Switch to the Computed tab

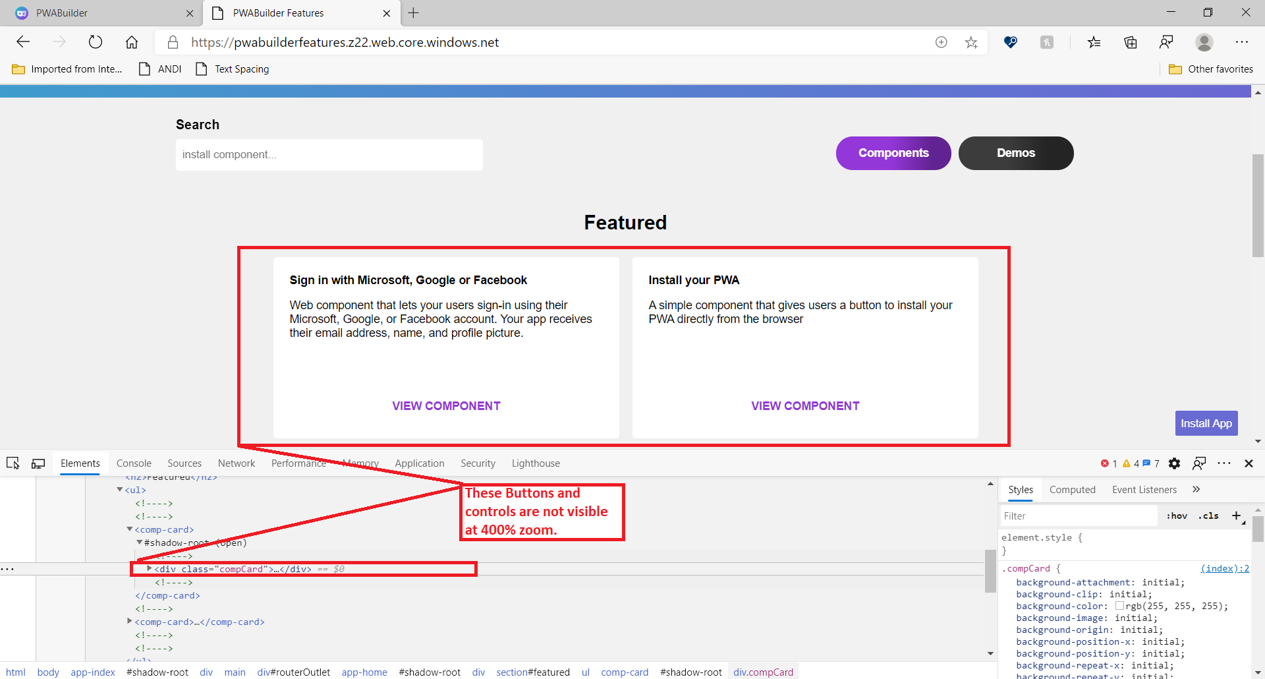pos(1072,489)
